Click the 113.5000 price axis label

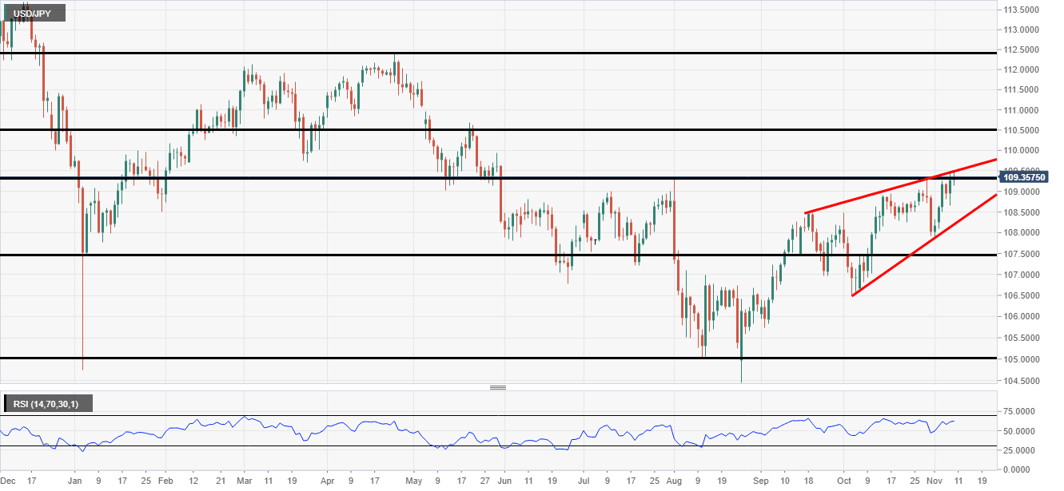pos(1022,10)
